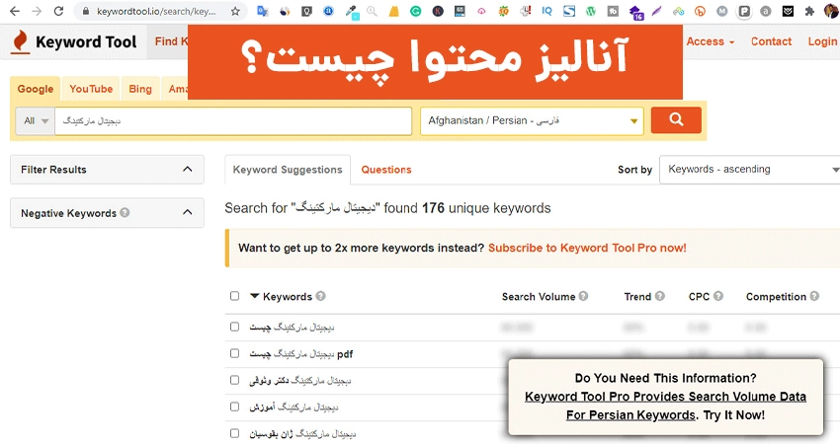Check the keyword row with آموزش
840x444 pixels.
click(234, 407)
